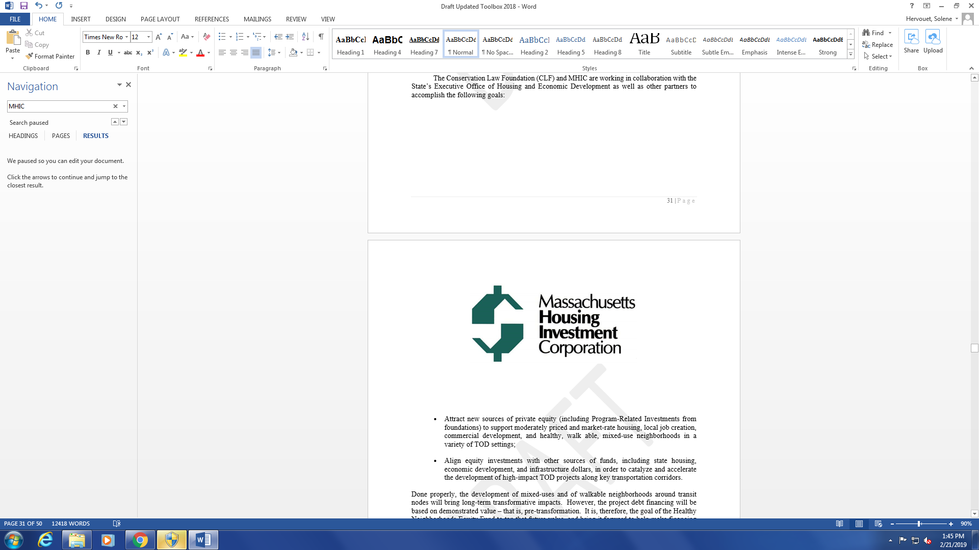Open the FILE tab
Image resolution: width=979 pixels, height=550 pixels.
point(15,19)
